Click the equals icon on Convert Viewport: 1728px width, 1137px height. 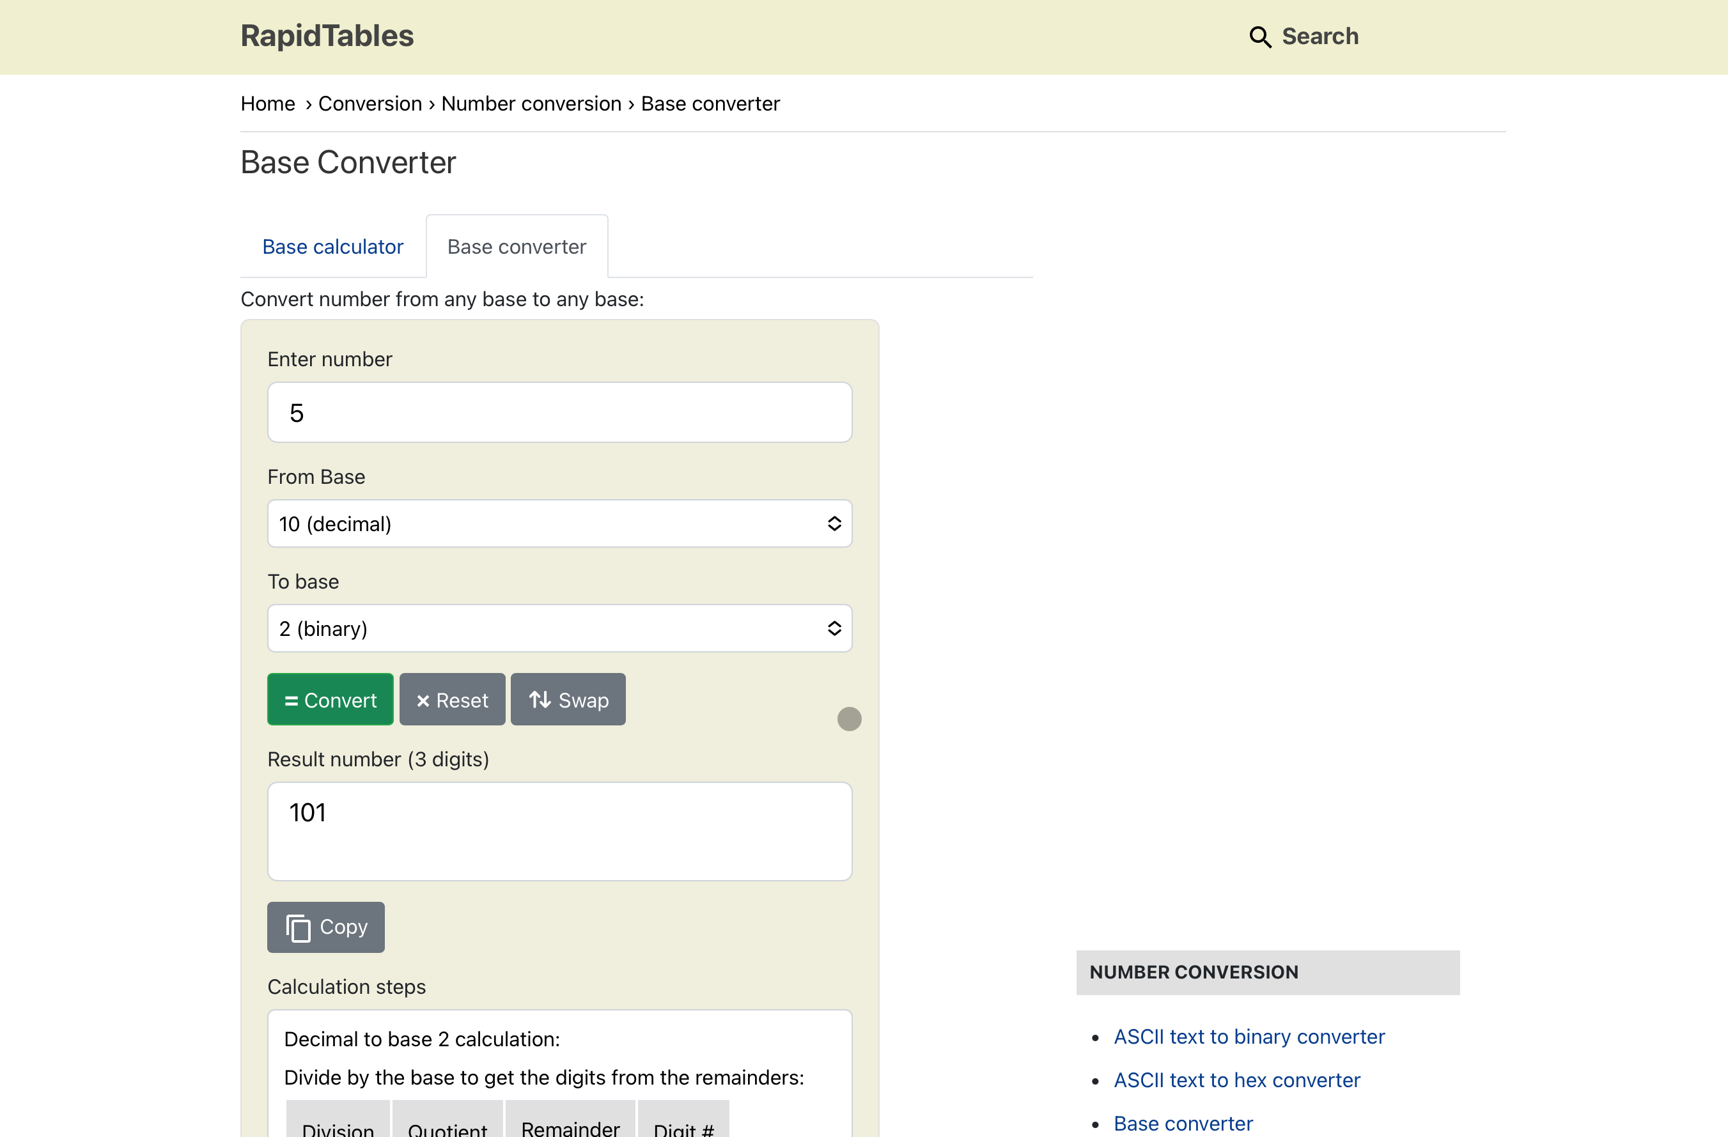(291, 700)
